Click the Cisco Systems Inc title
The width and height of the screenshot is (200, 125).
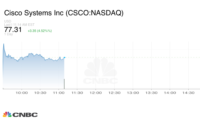pos(64,13)
